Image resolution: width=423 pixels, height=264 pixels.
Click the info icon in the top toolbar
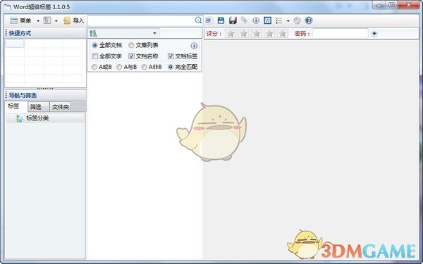(x=256, y=20)
